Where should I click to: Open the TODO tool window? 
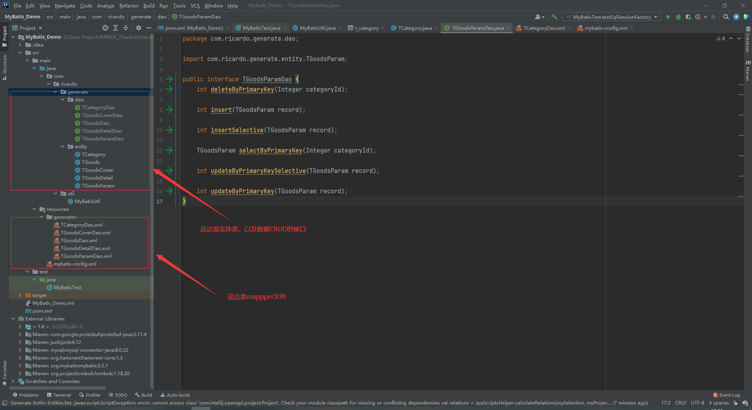(118, 395)
